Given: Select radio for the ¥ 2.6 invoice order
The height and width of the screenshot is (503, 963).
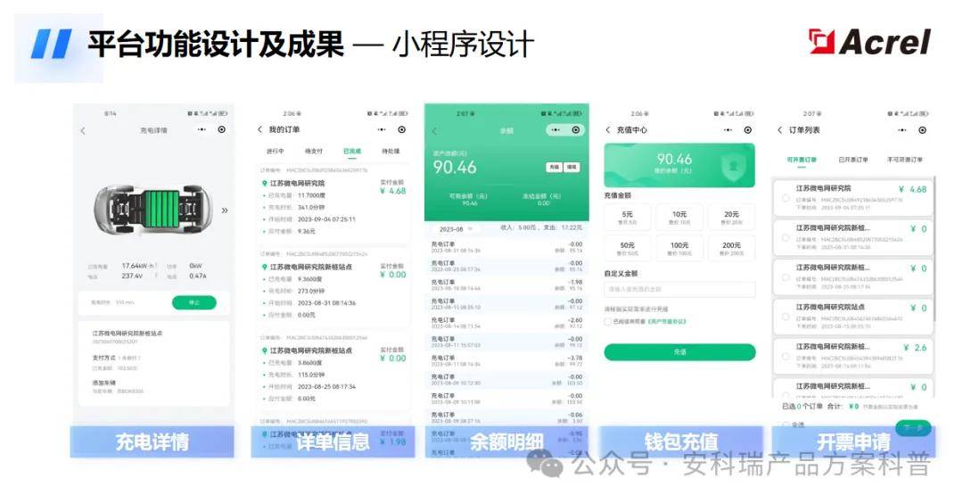Looking at the screenshot, I should point(786,356).
